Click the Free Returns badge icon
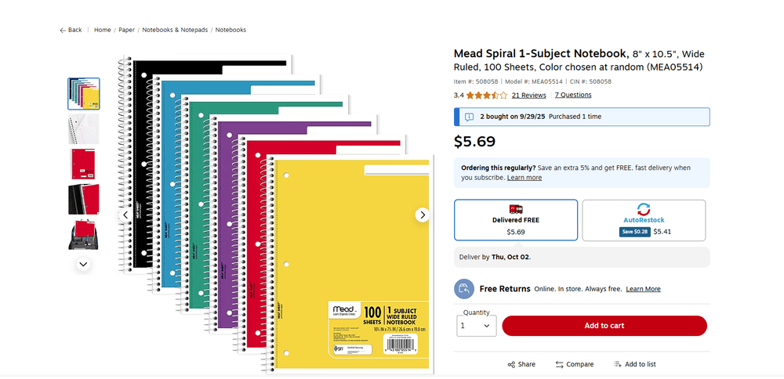The image size is (784, 379). 464,289
